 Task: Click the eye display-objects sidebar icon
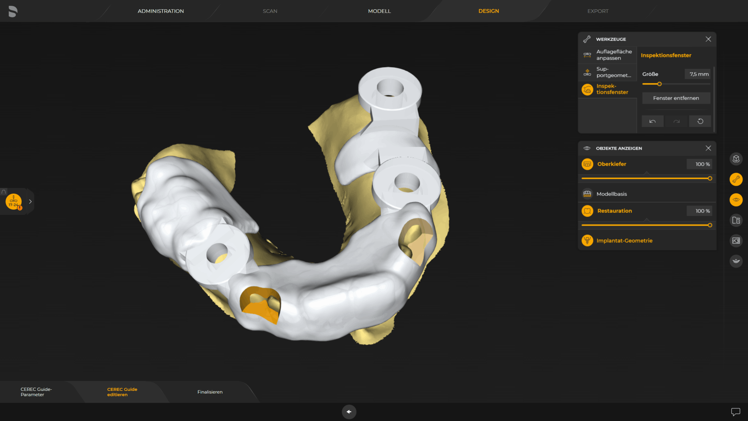(736, 200)
